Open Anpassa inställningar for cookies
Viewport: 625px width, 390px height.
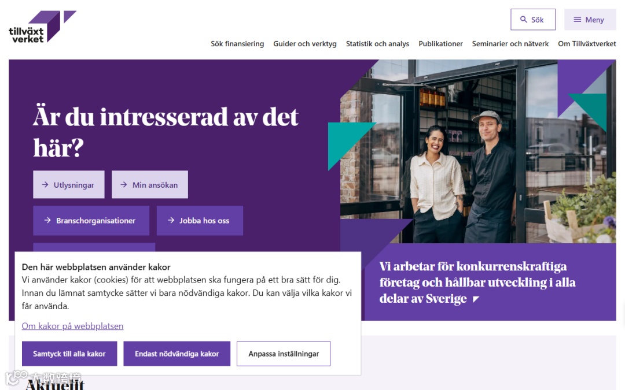pos(284,354)
